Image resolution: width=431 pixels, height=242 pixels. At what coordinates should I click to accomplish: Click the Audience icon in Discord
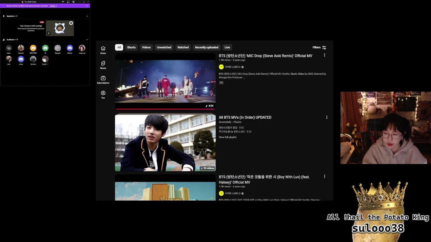click(4, 40)
